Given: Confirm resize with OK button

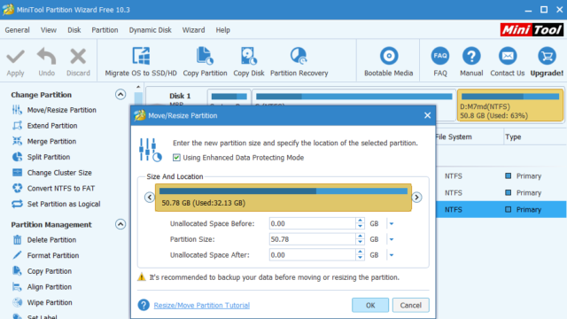Looking at the screenshot, I should click(x=370, y=305).
